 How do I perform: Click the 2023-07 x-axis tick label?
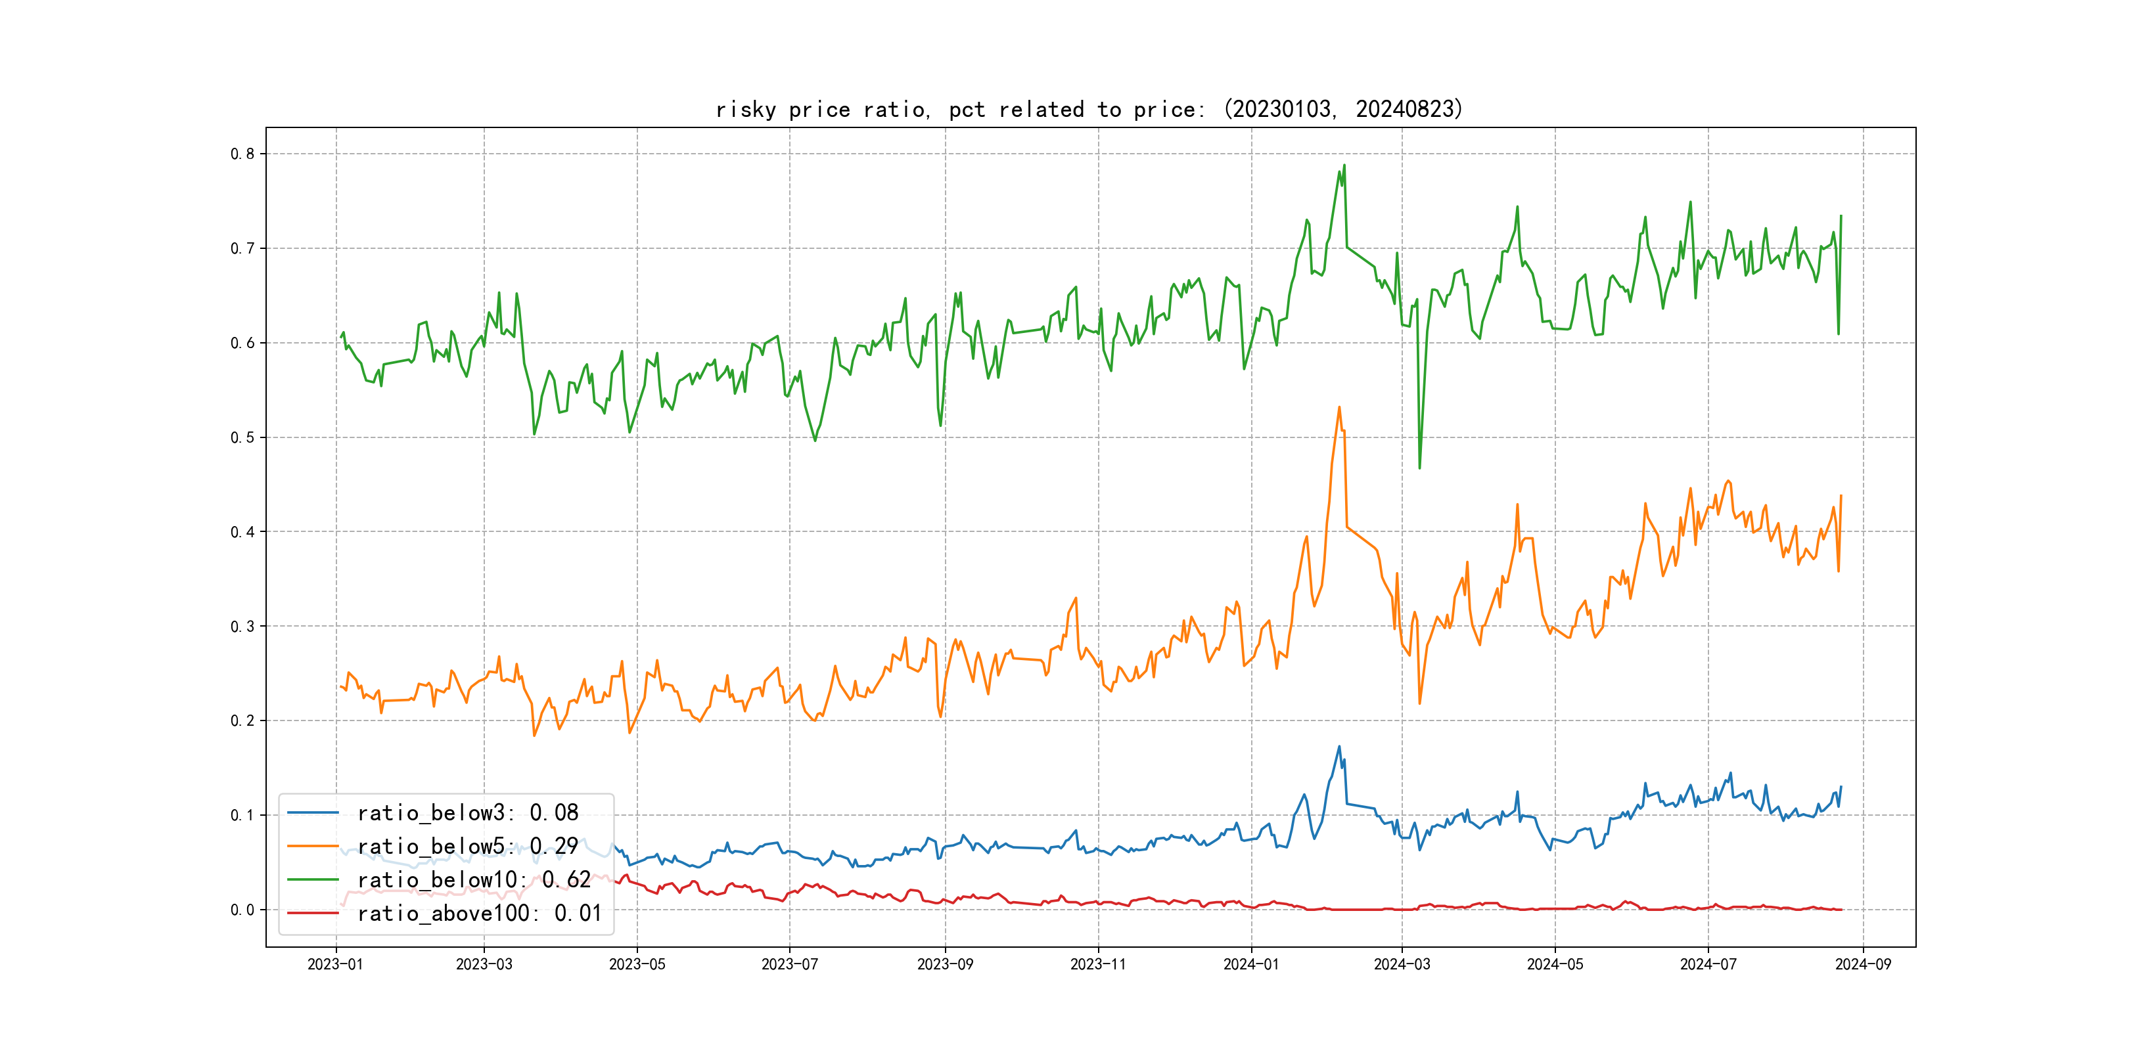[x=789, y=964]
